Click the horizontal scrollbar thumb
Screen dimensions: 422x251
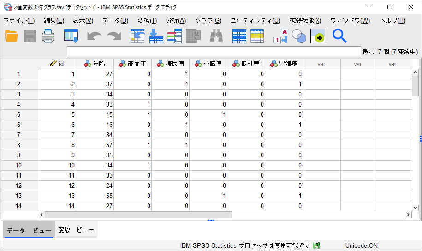(139, 215)
